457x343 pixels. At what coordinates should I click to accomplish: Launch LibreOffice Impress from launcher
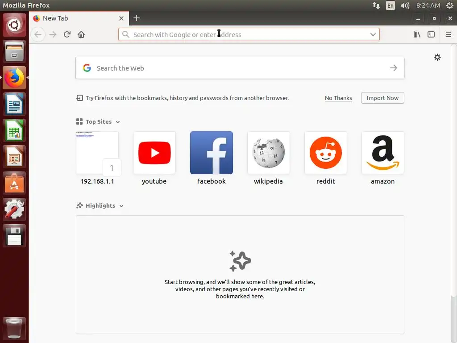[x=14, y=157]
